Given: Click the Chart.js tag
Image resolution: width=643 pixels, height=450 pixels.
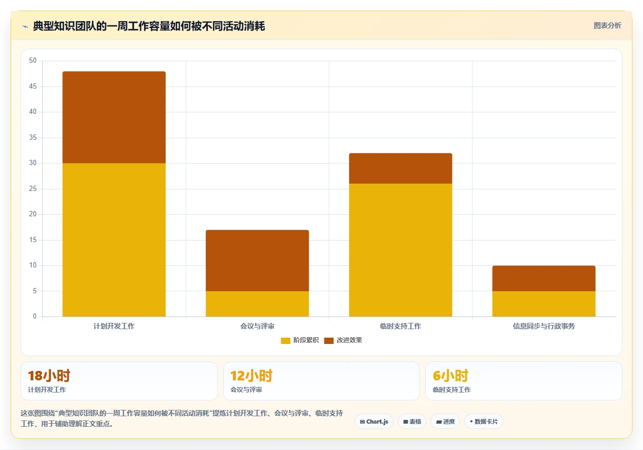Looking at the screenshot, I should pos(373,422).
